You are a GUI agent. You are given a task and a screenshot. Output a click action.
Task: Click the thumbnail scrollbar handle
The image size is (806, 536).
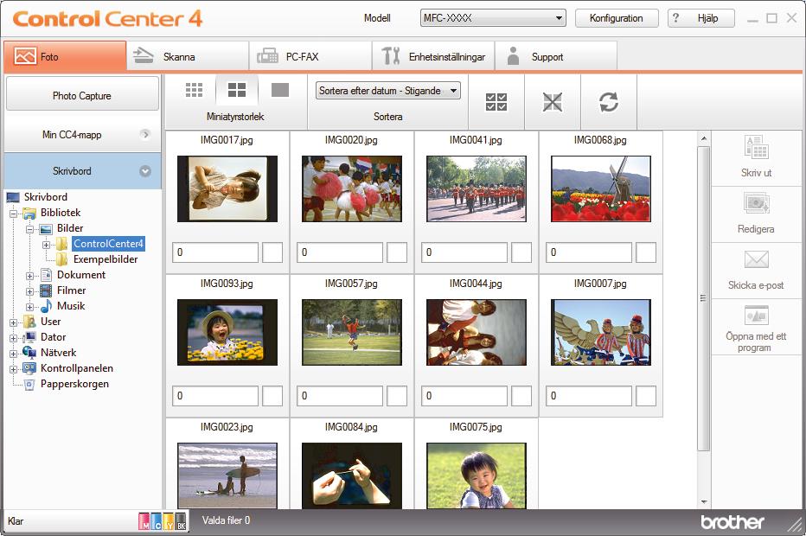point(703,298)
